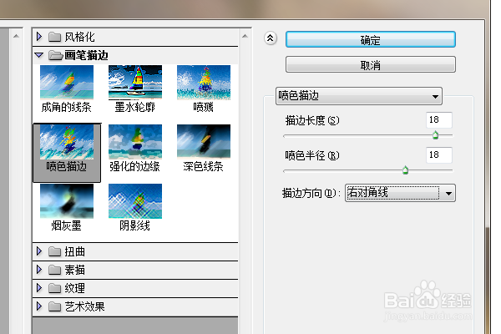Select the 强化的边缘 filter thumbnail
The image size is (501, 334).
click(x=135, y=142)
